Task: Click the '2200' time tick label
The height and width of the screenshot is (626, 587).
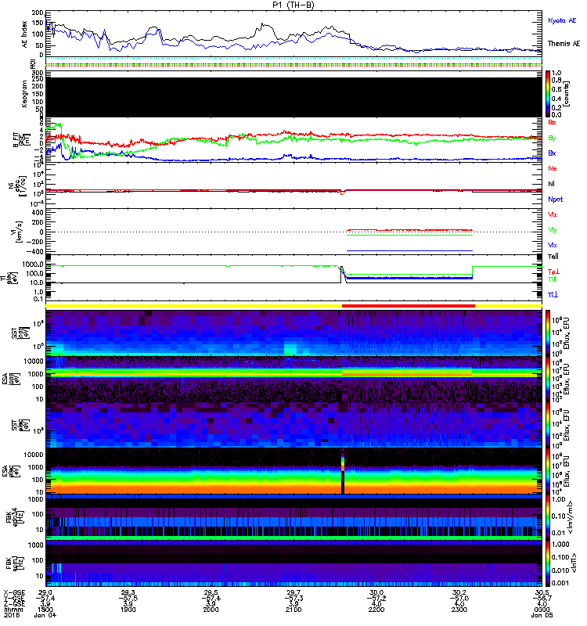Action: (x=376, y=610)
